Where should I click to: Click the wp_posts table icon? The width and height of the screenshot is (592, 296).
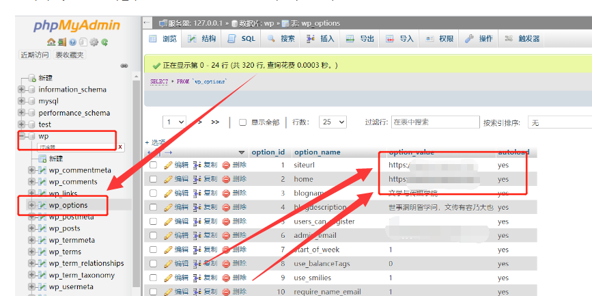(42, 229)
